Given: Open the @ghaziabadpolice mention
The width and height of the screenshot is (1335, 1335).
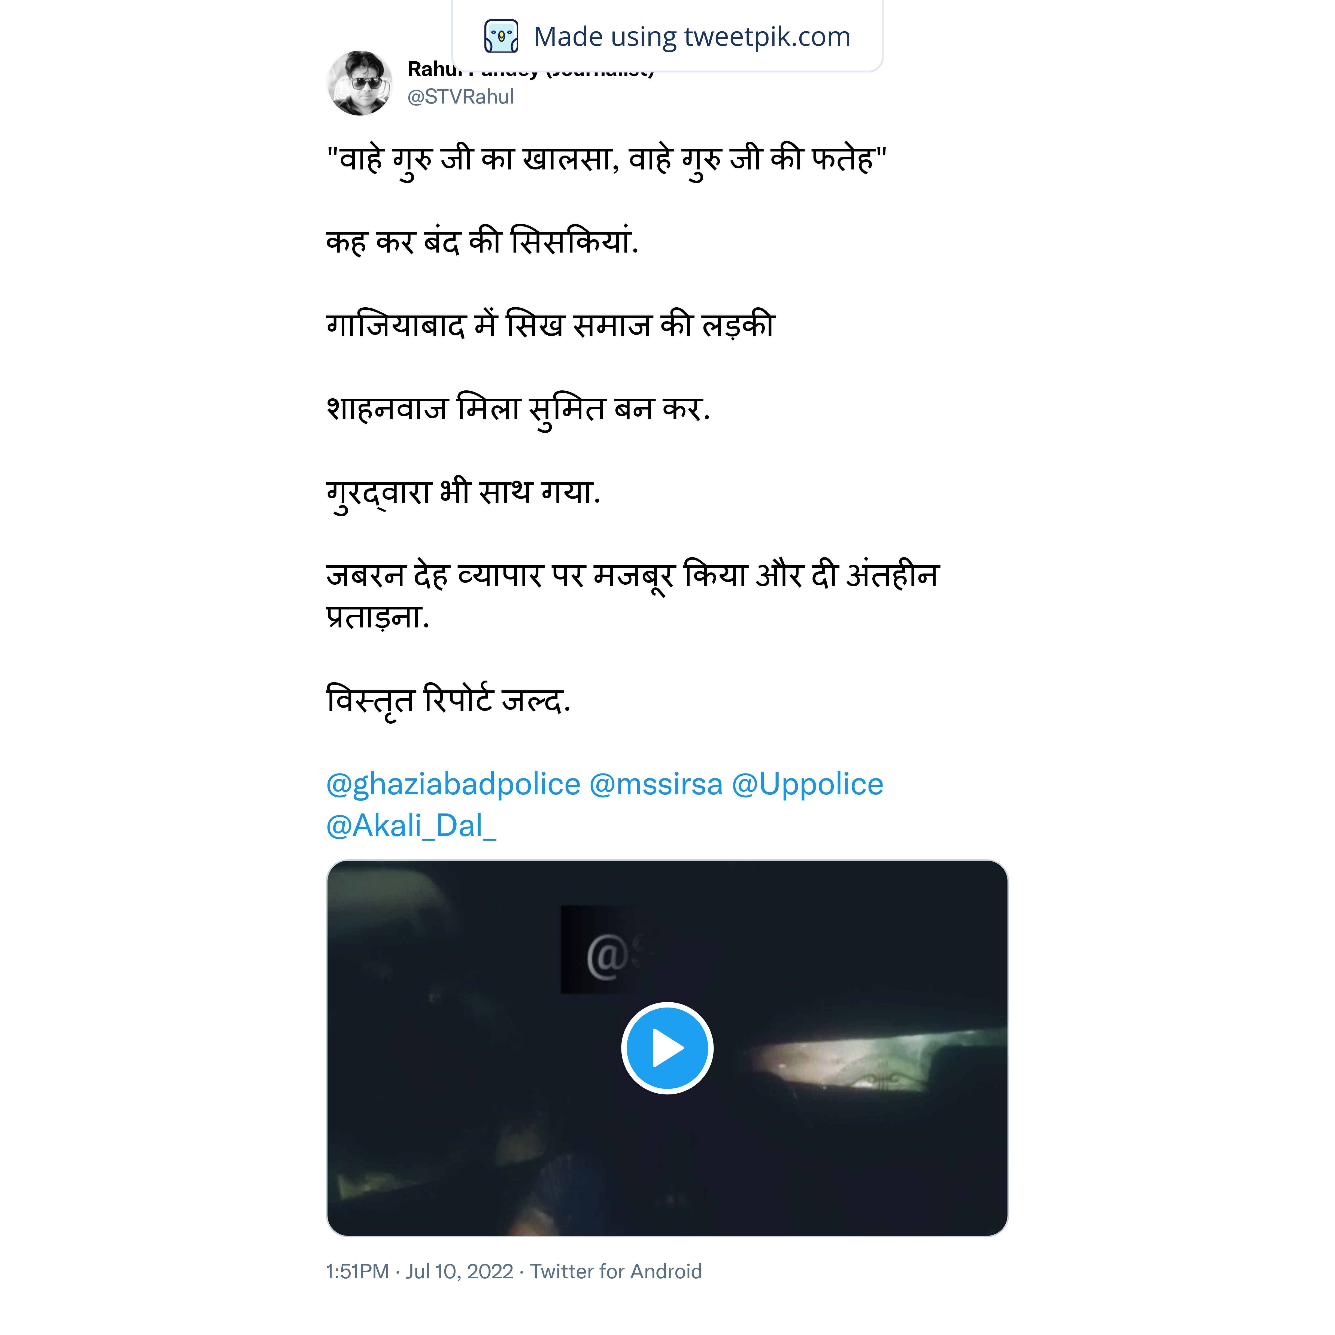Looking at the screenshot, I should pos(453,784).
